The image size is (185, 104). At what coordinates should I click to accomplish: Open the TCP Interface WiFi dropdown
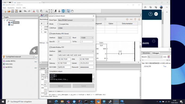(76, 51)
